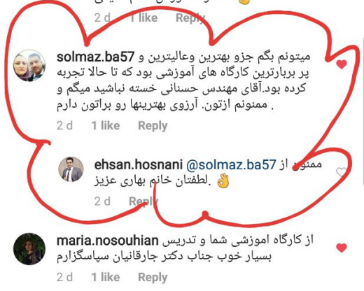Image resolution: width=364 pixels, height=291 pixels.
Task: Like the ehsan.hosnani reply with heart
Action: (341, 173)
